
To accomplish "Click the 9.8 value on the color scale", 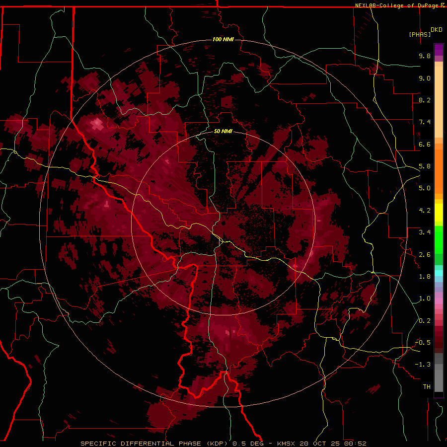I will [x=425, y=56].
